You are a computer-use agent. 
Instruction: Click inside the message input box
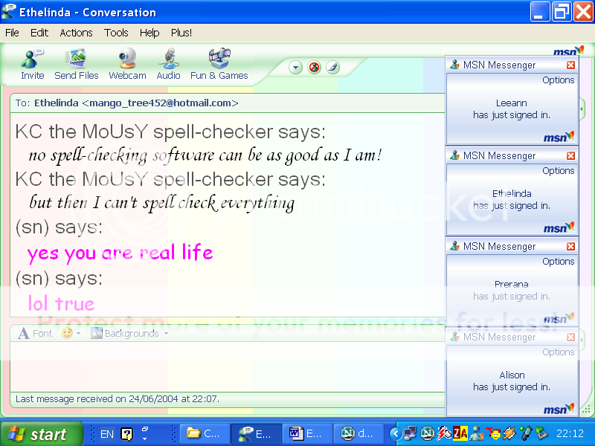pyautogui.click(x=223, y=366)
